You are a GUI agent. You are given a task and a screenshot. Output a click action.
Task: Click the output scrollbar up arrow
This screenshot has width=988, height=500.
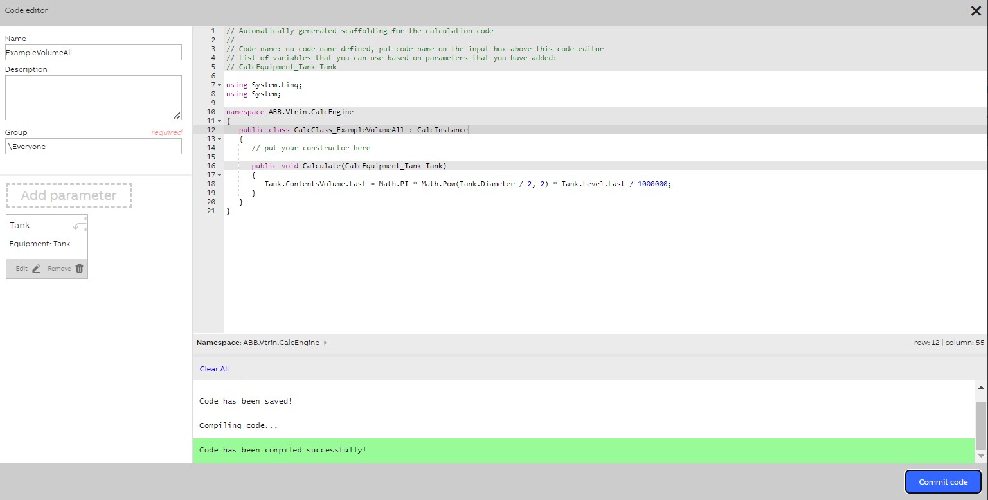(x=981, y=387)
